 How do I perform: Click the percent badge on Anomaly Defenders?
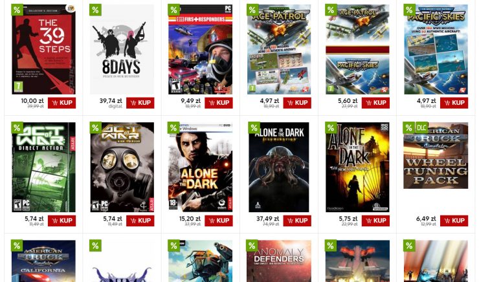[252, 245]
